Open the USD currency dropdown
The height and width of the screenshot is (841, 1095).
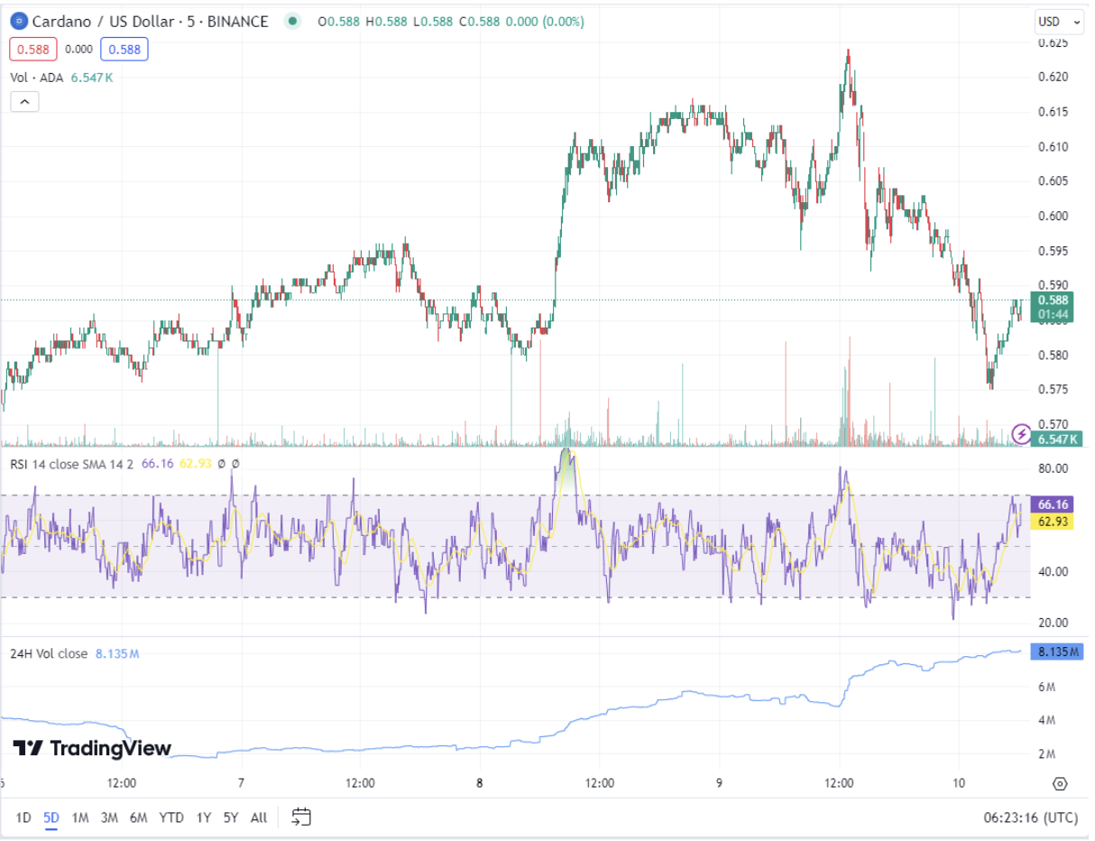1058,22
